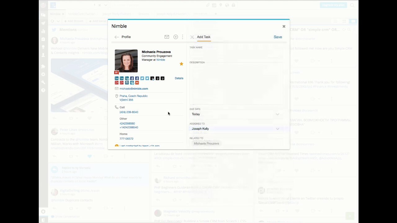Open the Google+ profile icon

pyautogui.click(x=117, y=83)
